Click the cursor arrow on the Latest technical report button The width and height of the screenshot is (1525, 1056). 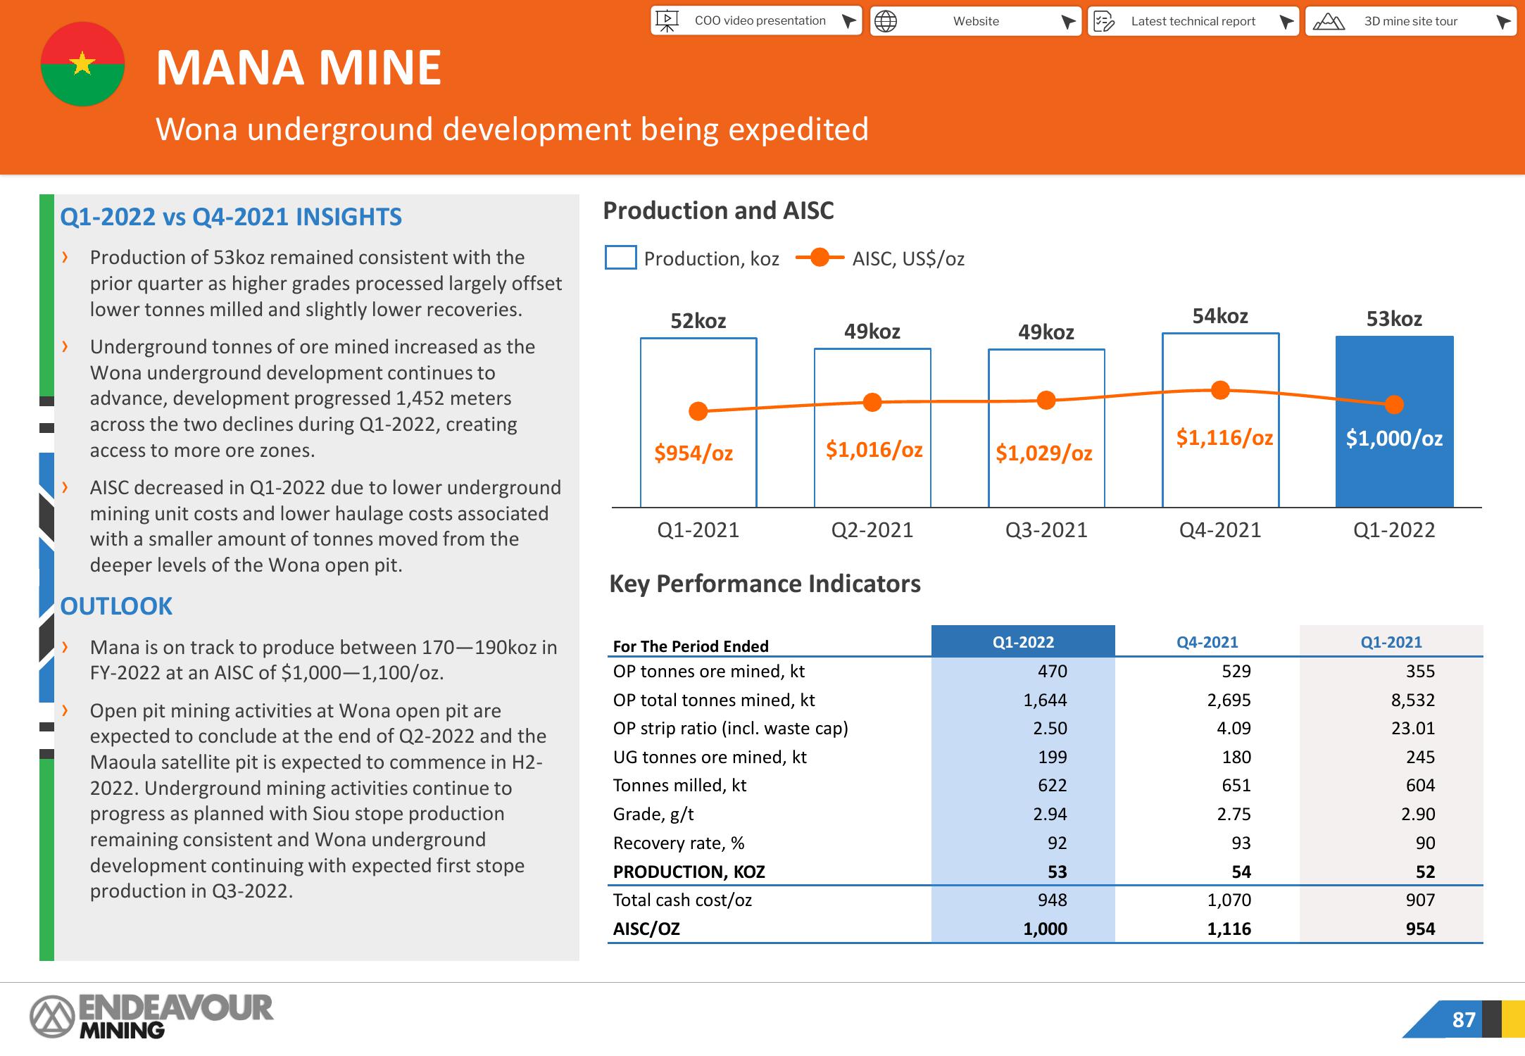pos(1286,22)
